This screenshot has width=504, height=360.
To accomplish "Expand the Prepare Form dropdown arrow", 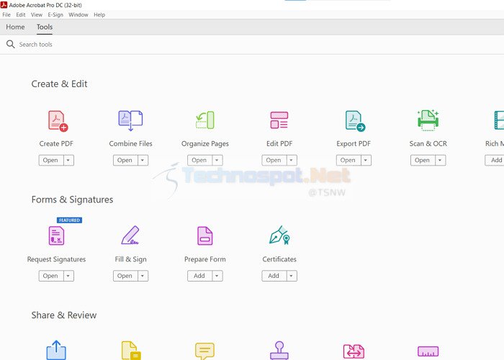I will coord(217,276).
